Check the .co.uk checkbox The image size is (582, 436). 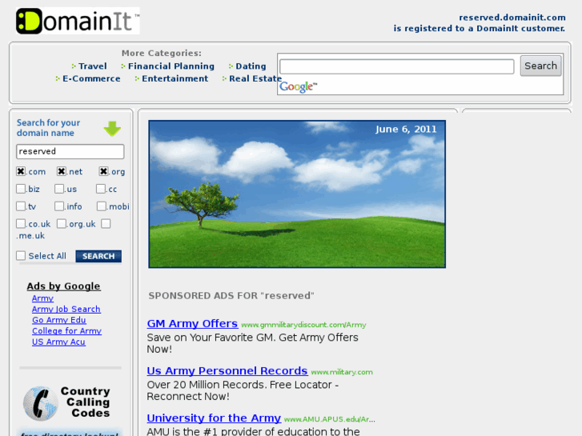coord(21,223)
